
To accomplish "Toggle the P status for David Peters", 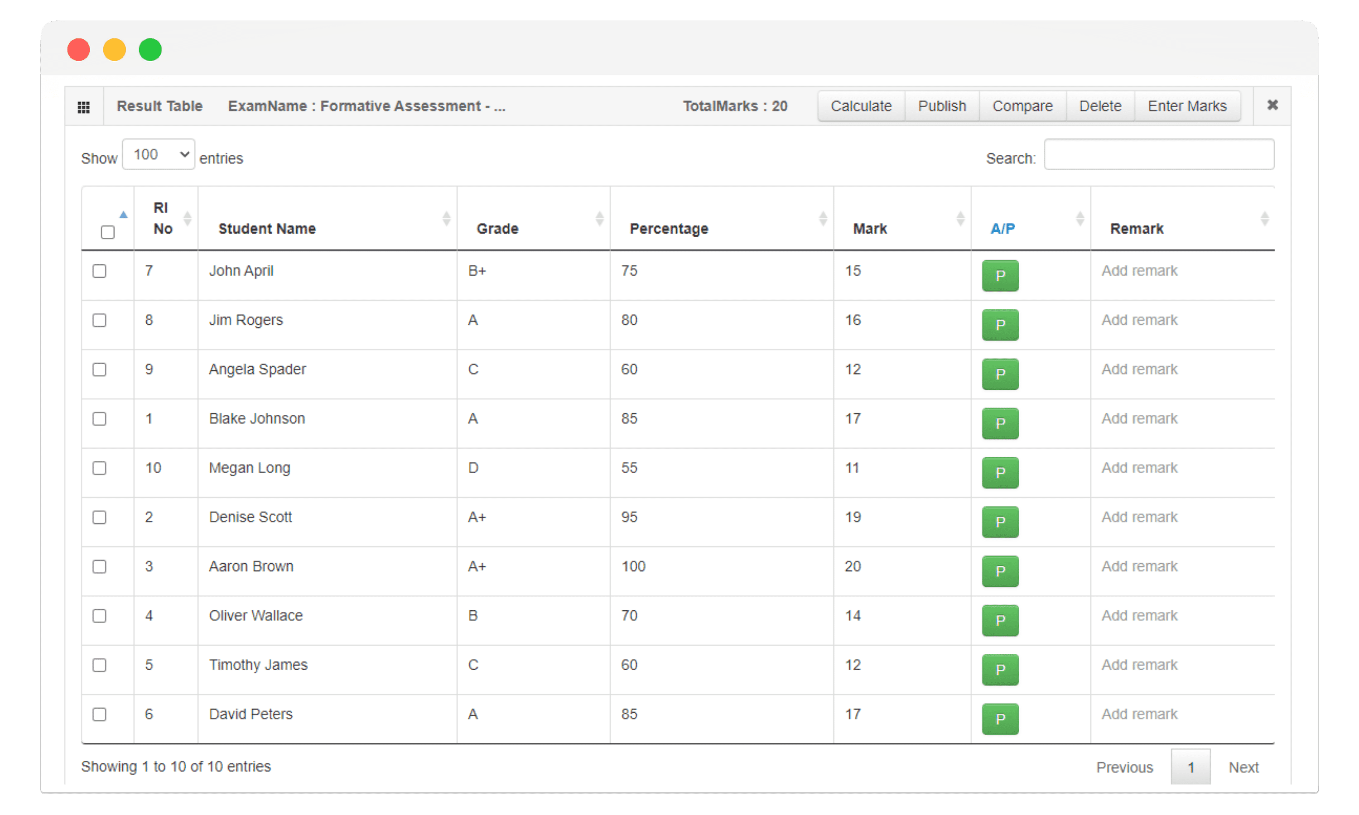I will click(1000, 719).
